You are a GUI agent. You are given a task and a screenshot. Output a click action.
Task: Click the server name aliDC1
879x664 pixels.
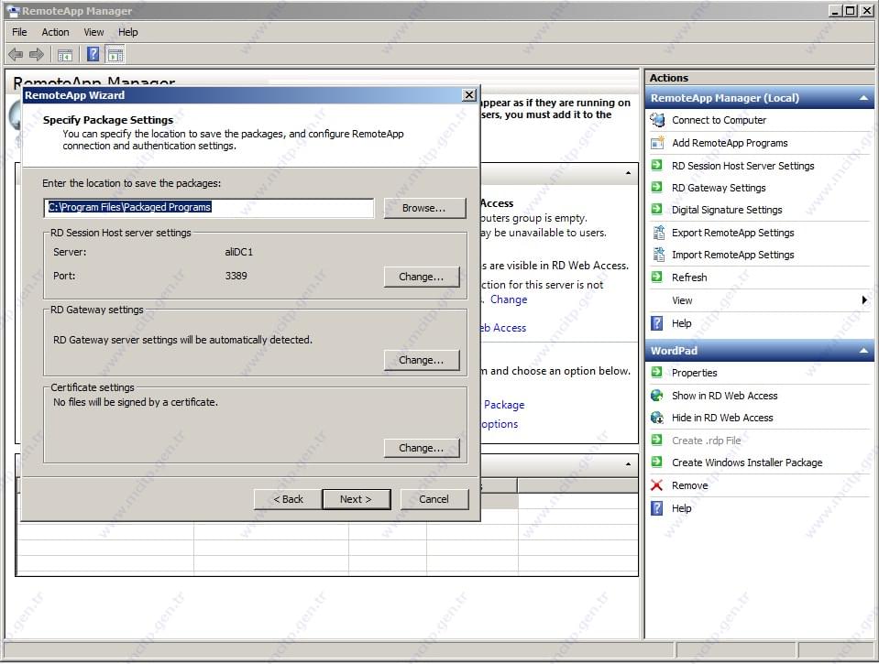[x=239, y=252]
